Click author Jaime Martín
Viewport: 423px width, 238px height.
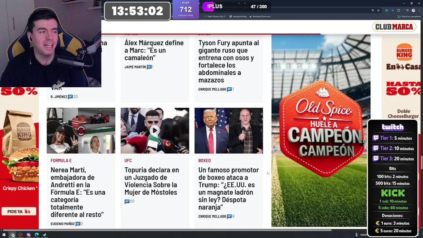coord(135,67)
